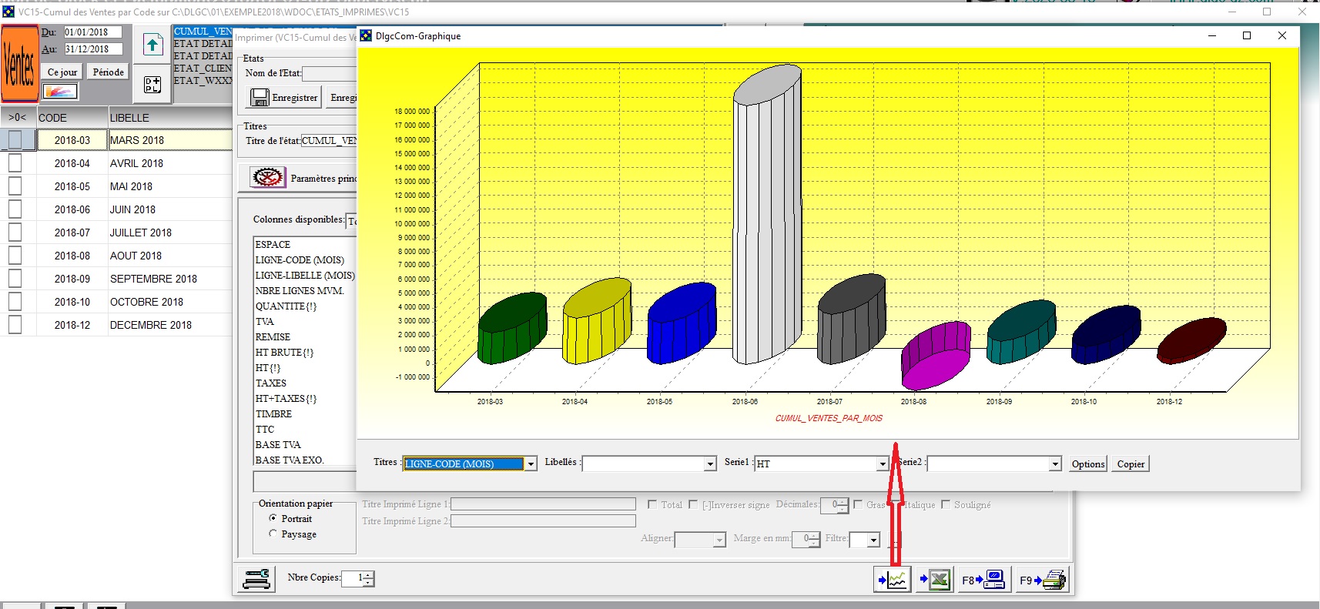Click the tall grey 2018-06 chart bar
The width and height of the screenshot is (1320, 609).
(x=767, y=216)
